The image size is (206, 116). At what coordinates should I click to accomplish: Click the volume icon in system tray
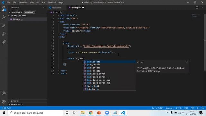183,113
